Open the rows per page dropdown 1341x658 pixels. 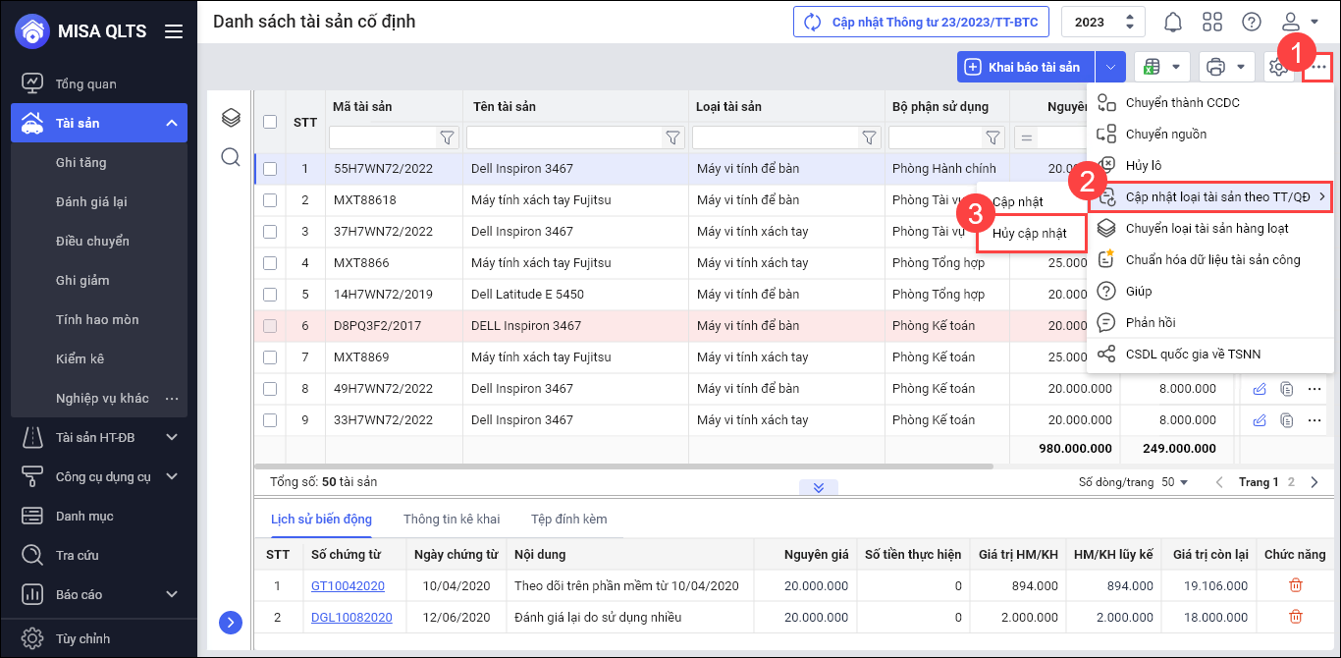pyautogui.click(x=1174, y=482)
